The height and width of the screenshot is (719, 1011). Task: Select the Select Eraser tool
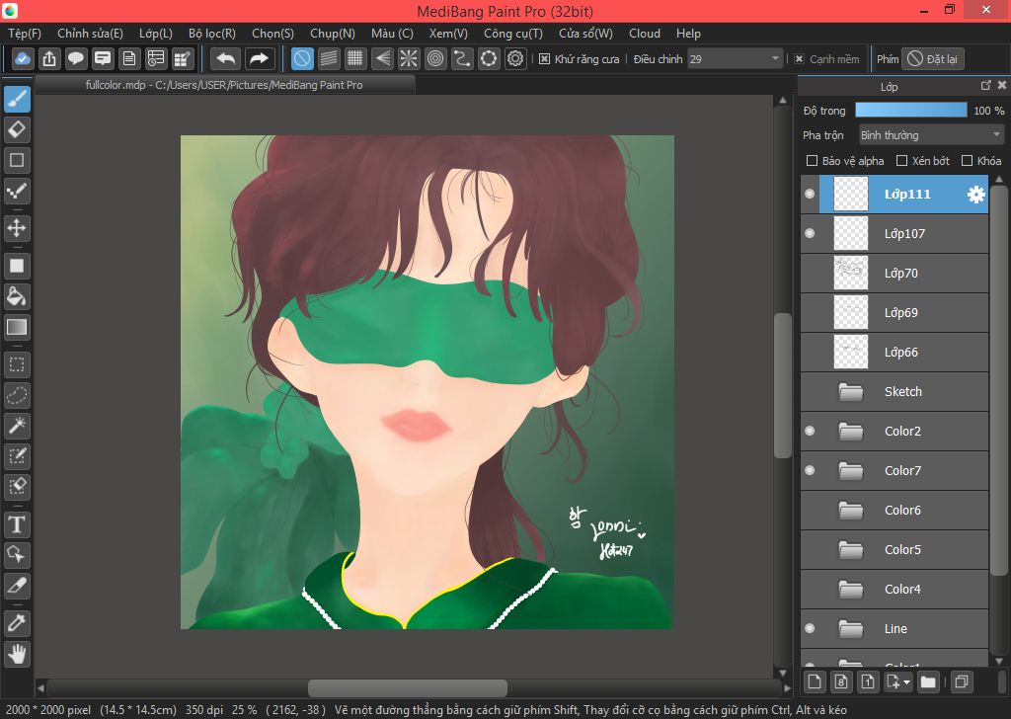17,486
